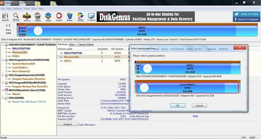The width and height of the screenshot is (261, 139).
Task: Go to previous disk with left arrow
Action: click(7, 25)
